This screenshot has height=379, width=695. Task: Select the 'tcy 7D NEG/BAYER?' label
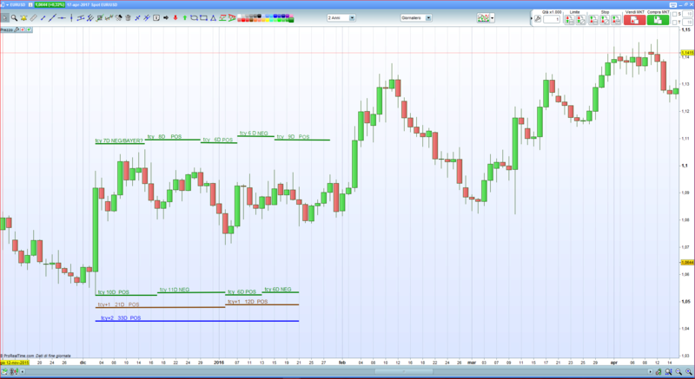tap(120, 140)
